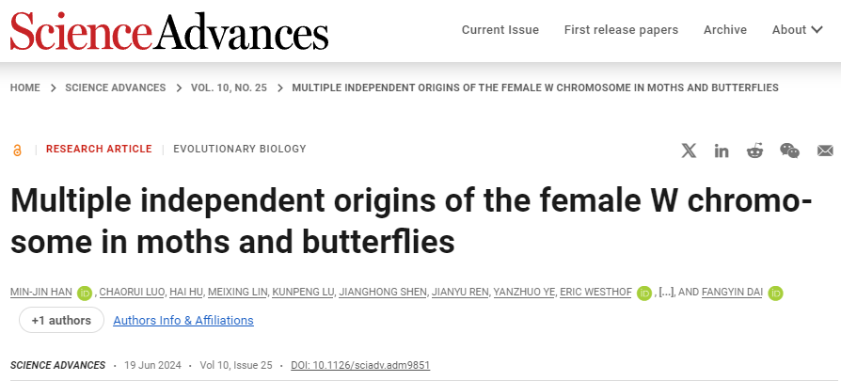This screenshot has width=841, height=381.
Task: Click the Science Advances logo
Action: coord(169,31)
